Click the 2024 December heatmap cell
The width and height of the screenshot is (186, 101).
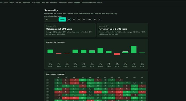[142, 86]
